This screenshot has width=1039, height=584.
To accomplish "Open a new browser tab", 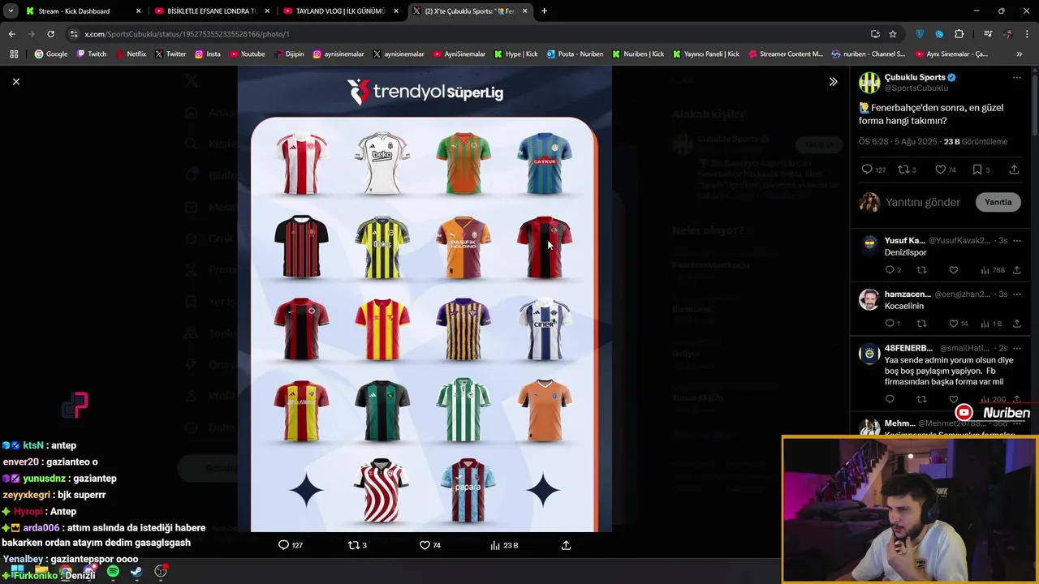I will point(544,11).
